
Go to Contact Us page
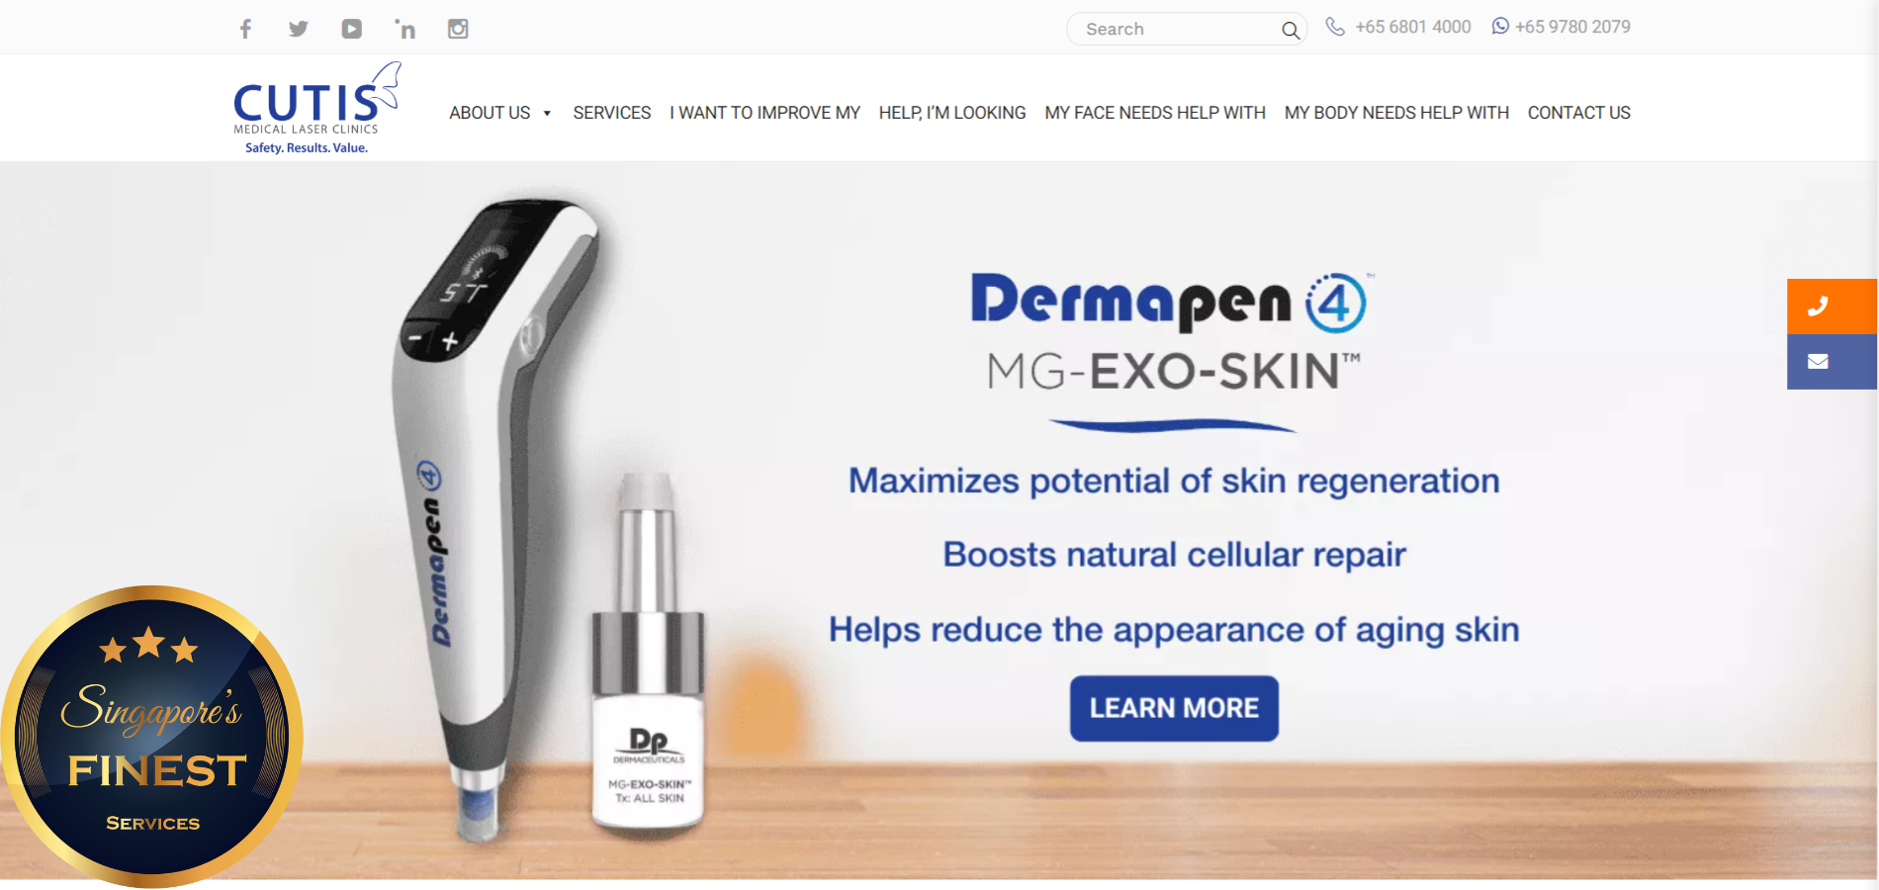pos(1578,113)
